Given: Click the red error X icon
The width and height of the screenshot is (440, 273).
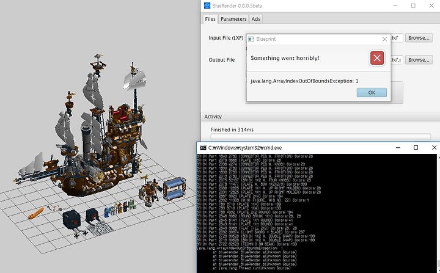Looking at the screenshot, I should pos(377,58).
